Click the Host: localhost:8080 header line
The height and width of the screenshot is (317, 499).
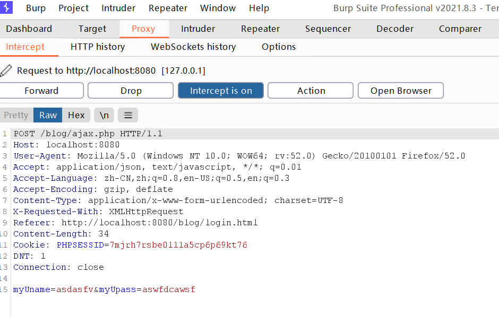[66, 145]
